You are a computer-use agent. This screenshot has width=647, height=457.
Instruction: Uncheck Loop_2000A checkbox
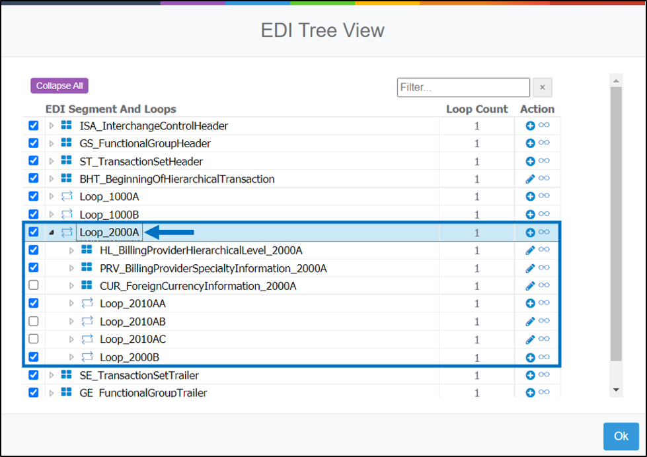pos(34,232)
